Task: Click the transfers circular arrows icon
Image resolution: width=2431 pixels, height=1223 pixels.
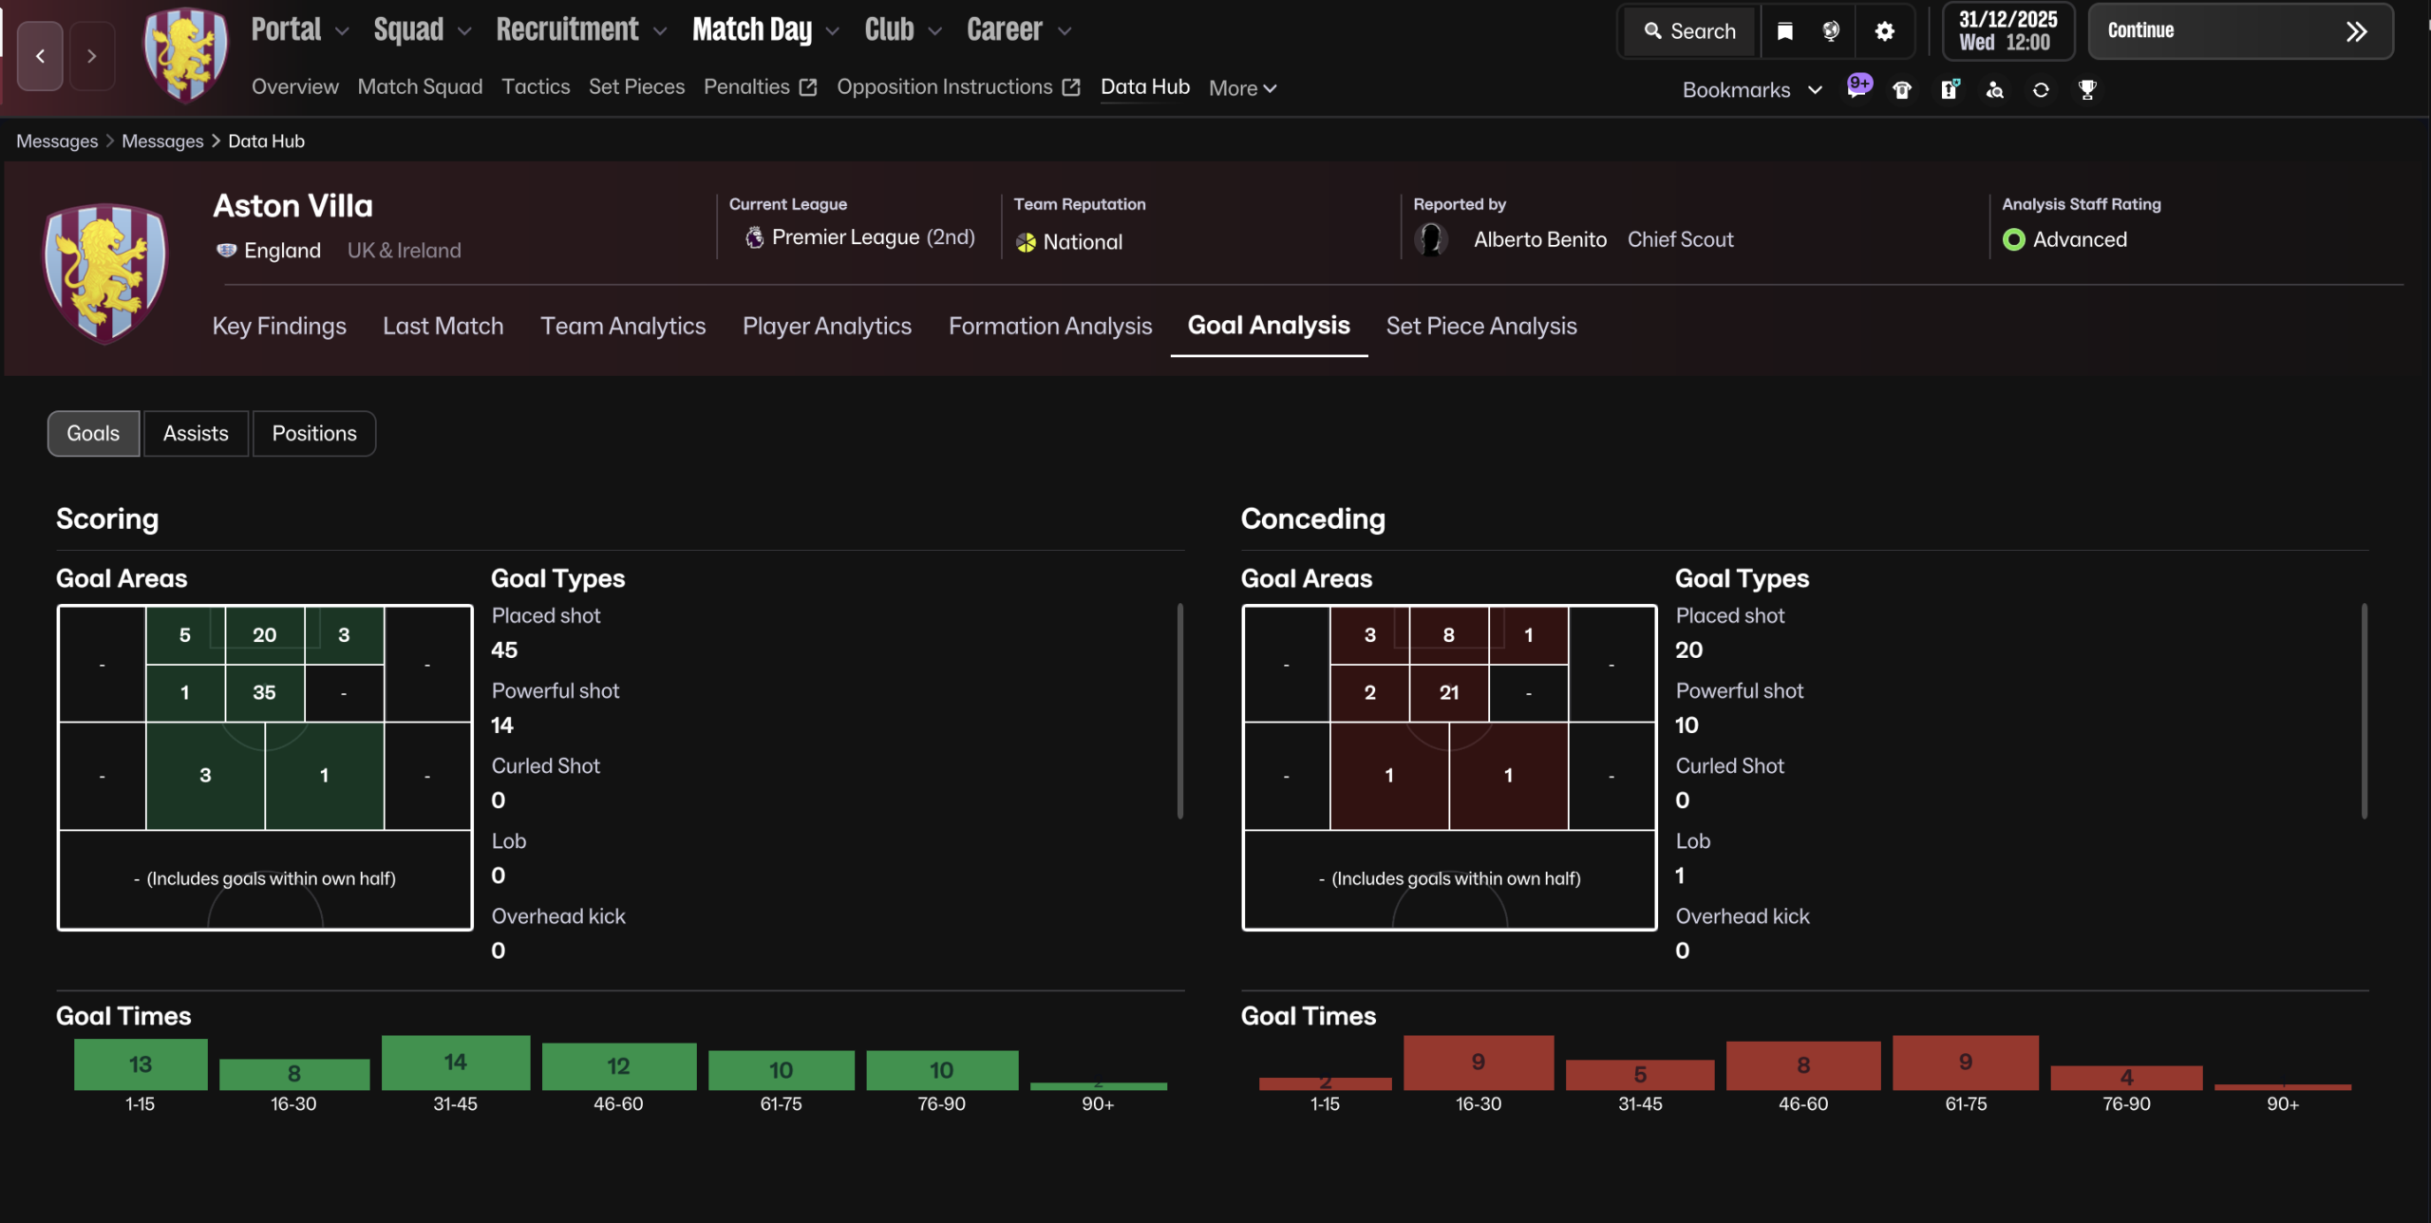Action: (x=2041, y=90)
